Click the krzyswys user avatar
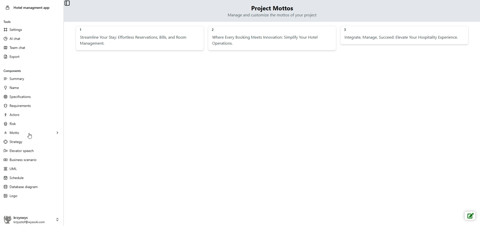The width and height of the screenshot is (480, 226). point(8,220)
